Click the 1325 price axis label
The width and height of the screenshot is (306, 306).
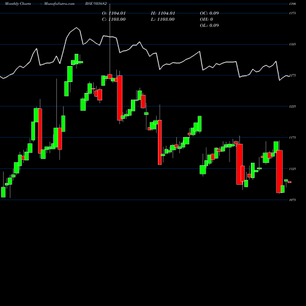pyautogui.click(x=293, y=44)
